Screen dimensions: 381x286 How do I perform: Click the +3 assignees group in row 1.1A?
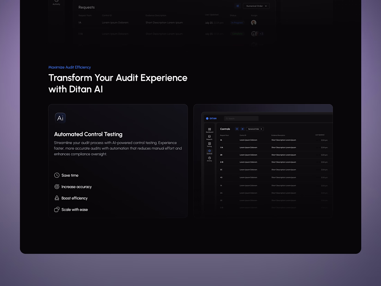pos(257,34)
